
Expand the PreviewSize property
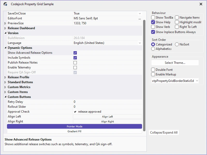5,23
